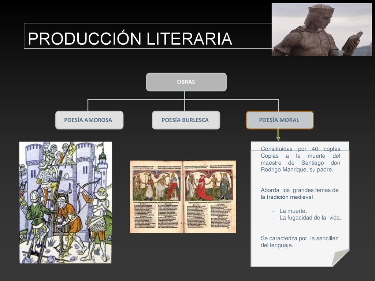The height and width of the screenshot is (281, 375).
Task: Select the highlighted POESÍA MORAL box
Action: pos(279,120)
